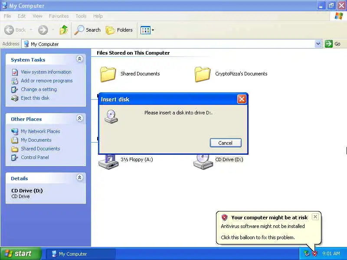The width and height of the screenshot is (347, 260).
Task: Click the Control Panel icon in sidebar
Action: (x=15, y=157)
